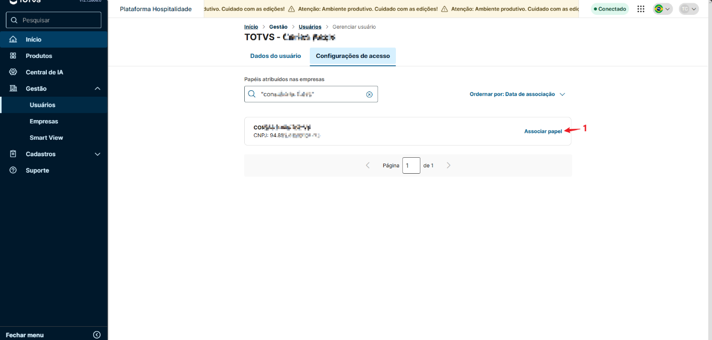Open the user profile TC dropdown
Screen dimensions: 712x340
tap(689, 9)
